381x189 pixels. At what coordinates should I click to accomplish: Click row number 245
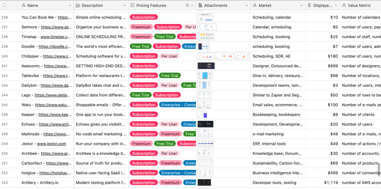pyautogui.click(x=5, y=105)
